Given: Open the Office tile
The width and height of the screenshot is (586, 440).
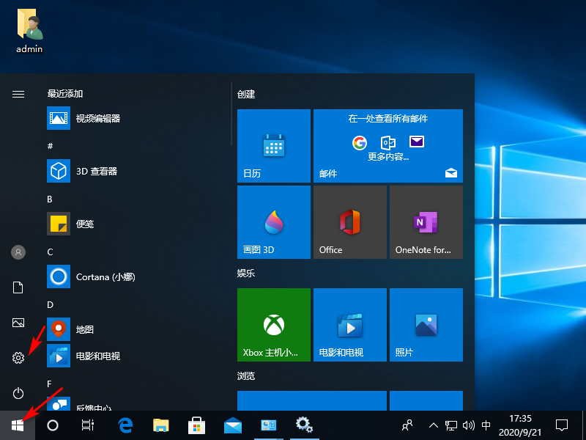Looking at the screenshot, I should tap(350, 222).
